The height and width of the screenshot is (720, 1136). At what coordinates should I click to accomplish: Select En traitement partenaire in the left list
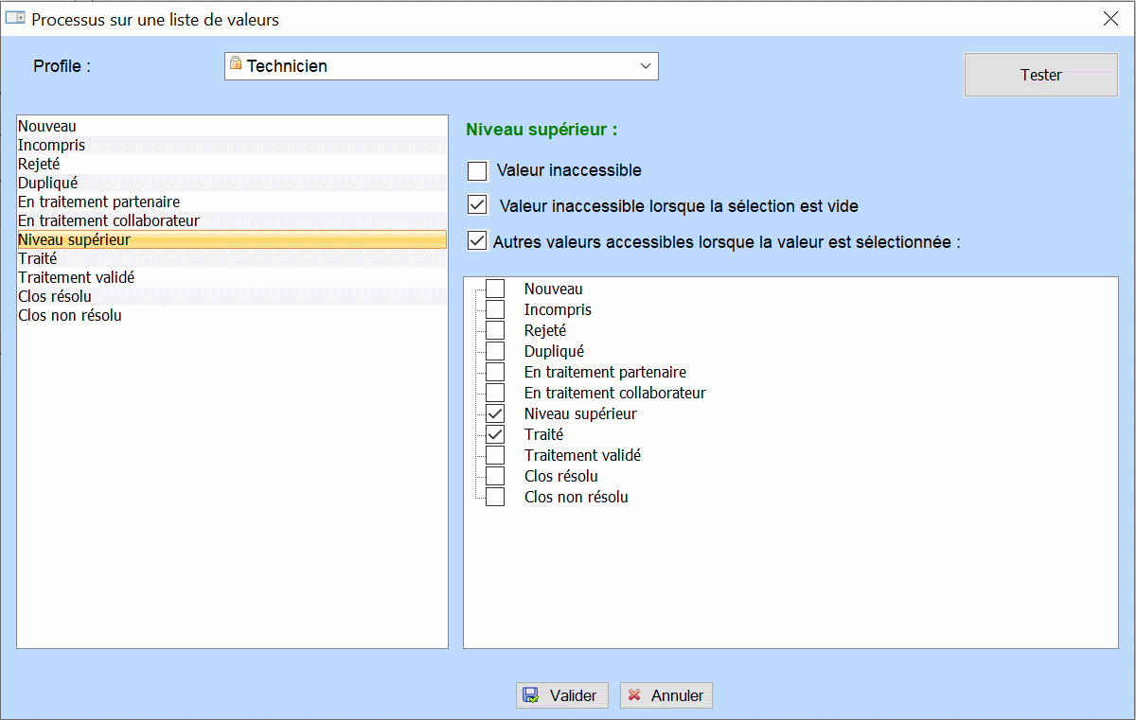pyautogui.click(x=232, y=202)
